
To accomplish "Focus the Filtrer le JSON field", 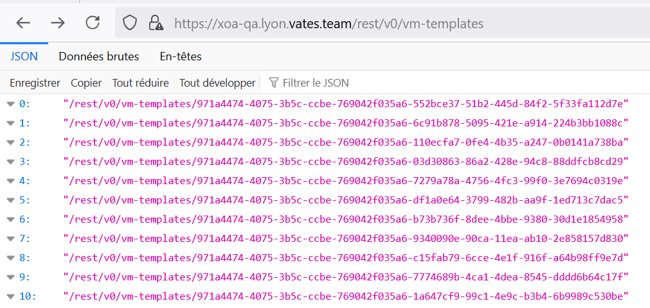I will tap(316, 83).
